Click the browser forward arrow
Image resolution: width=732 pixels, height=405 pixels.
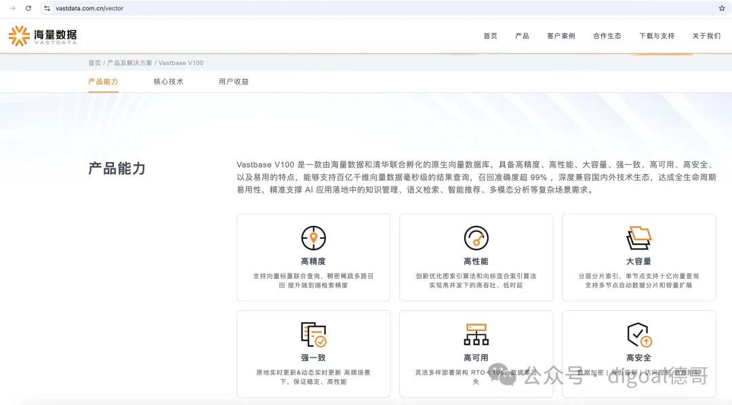pyautogui.click(x=13, y=8)
